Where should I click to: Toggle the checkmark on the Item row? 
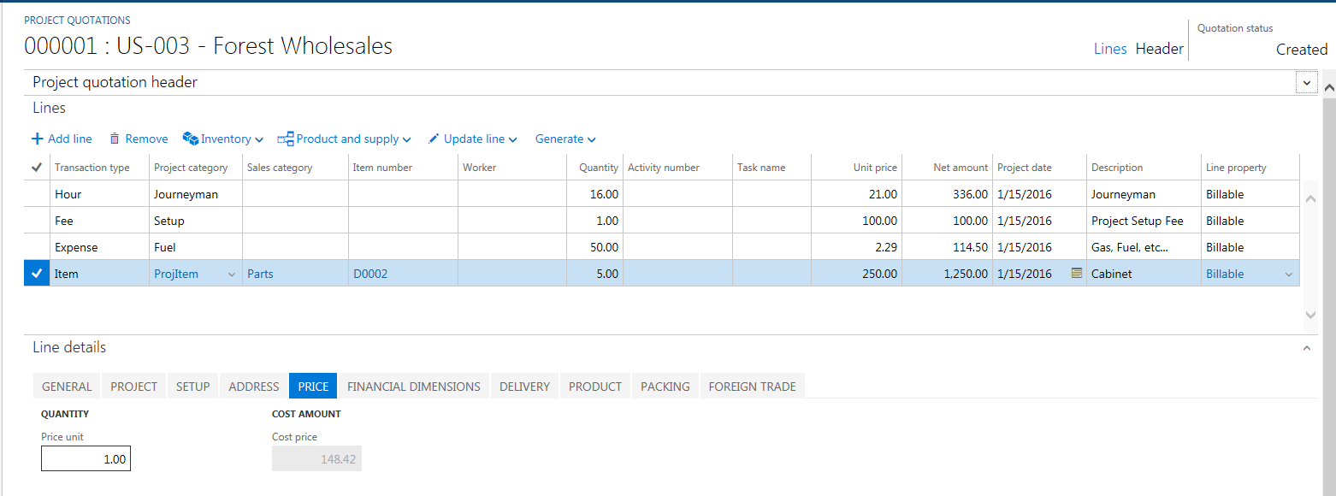coord(36,274)
